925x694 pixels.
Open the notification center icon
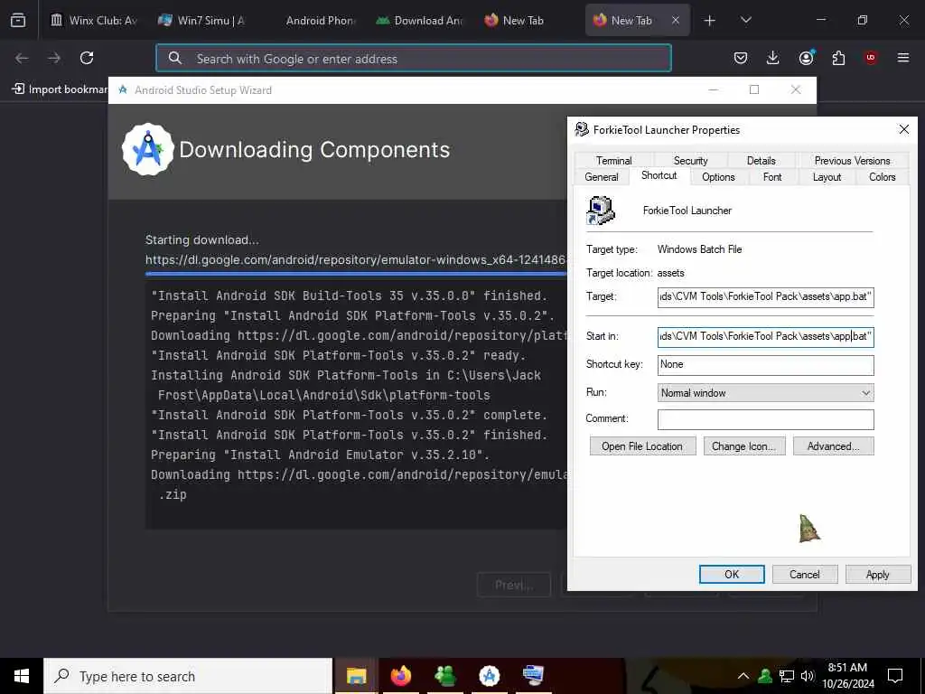(895, 676)
